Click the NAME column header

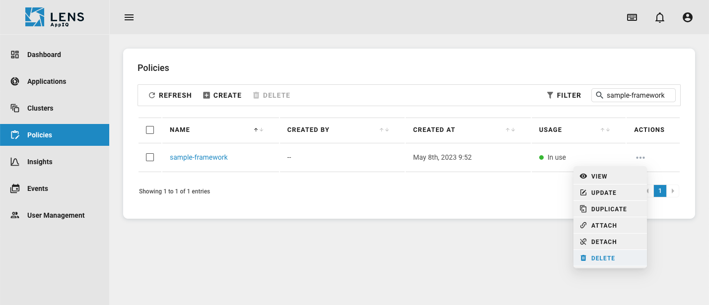click(x=180, y=130)
